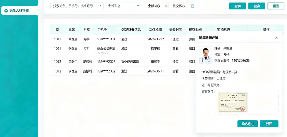Click the 审核备注 label

(x=208, y=92)
